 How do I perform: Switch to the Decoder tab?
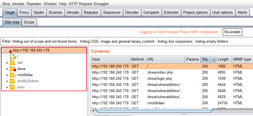coord(132,13)
